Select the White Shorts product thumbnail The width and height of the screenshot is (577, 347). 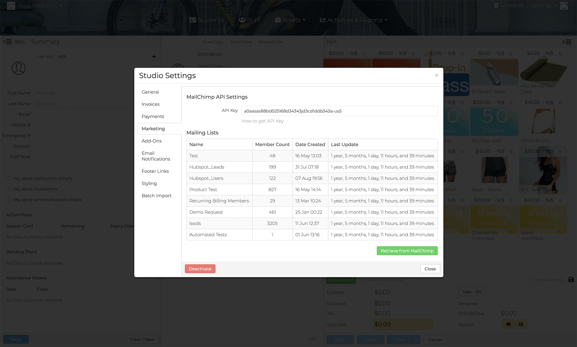(543, 122)
